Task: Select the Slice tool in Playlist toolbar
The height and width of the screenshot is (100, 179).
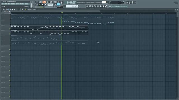Action: click(x=17, y=9)
